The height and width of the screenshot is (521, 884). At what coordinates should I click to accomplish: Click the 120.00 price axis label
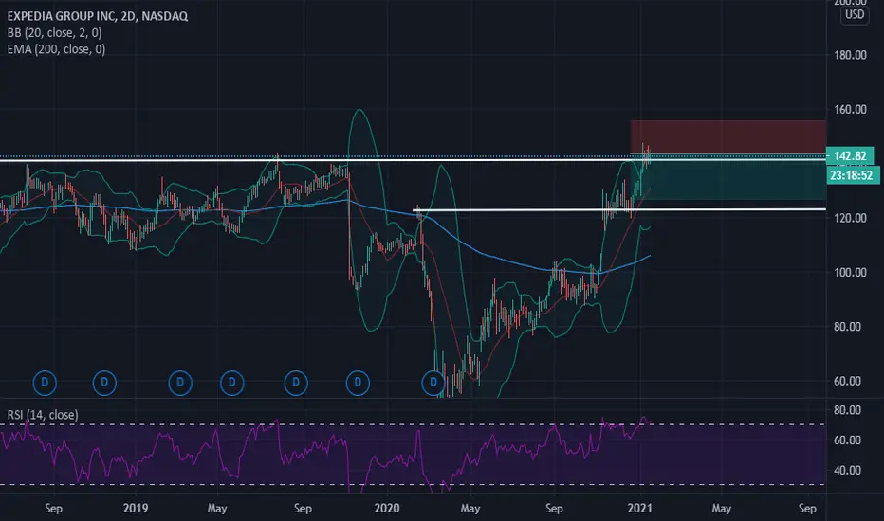click(850, 218)
